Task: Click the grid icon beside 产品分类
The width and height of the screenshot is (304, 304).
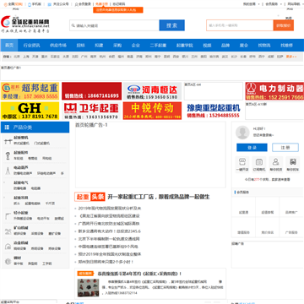Action: click(7, 128)
